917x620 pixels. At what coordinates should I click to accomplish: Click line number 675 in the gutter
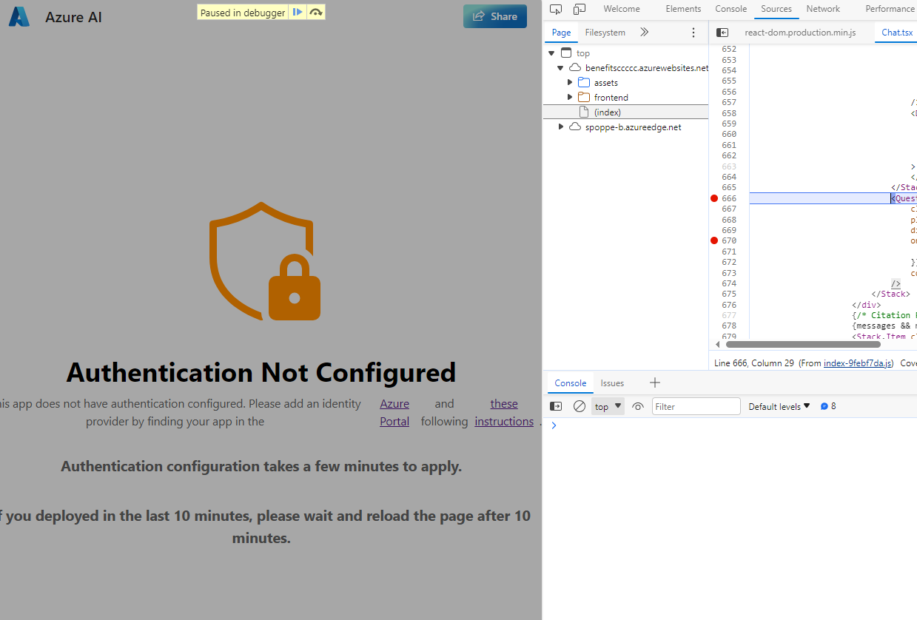point(729,294)
